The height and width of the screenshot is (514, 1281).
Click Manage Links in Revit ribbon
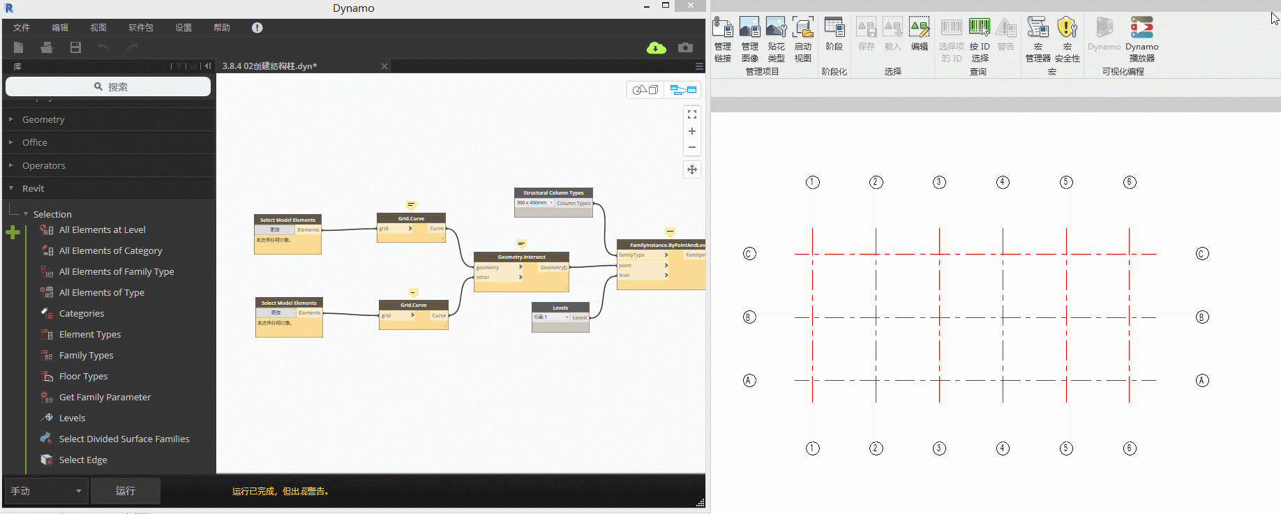[x=723, y=40]
